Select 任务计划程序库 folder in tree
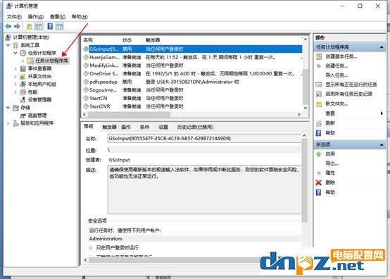The image size is (390, 279). pyautogui.click(x=51, y=61)
